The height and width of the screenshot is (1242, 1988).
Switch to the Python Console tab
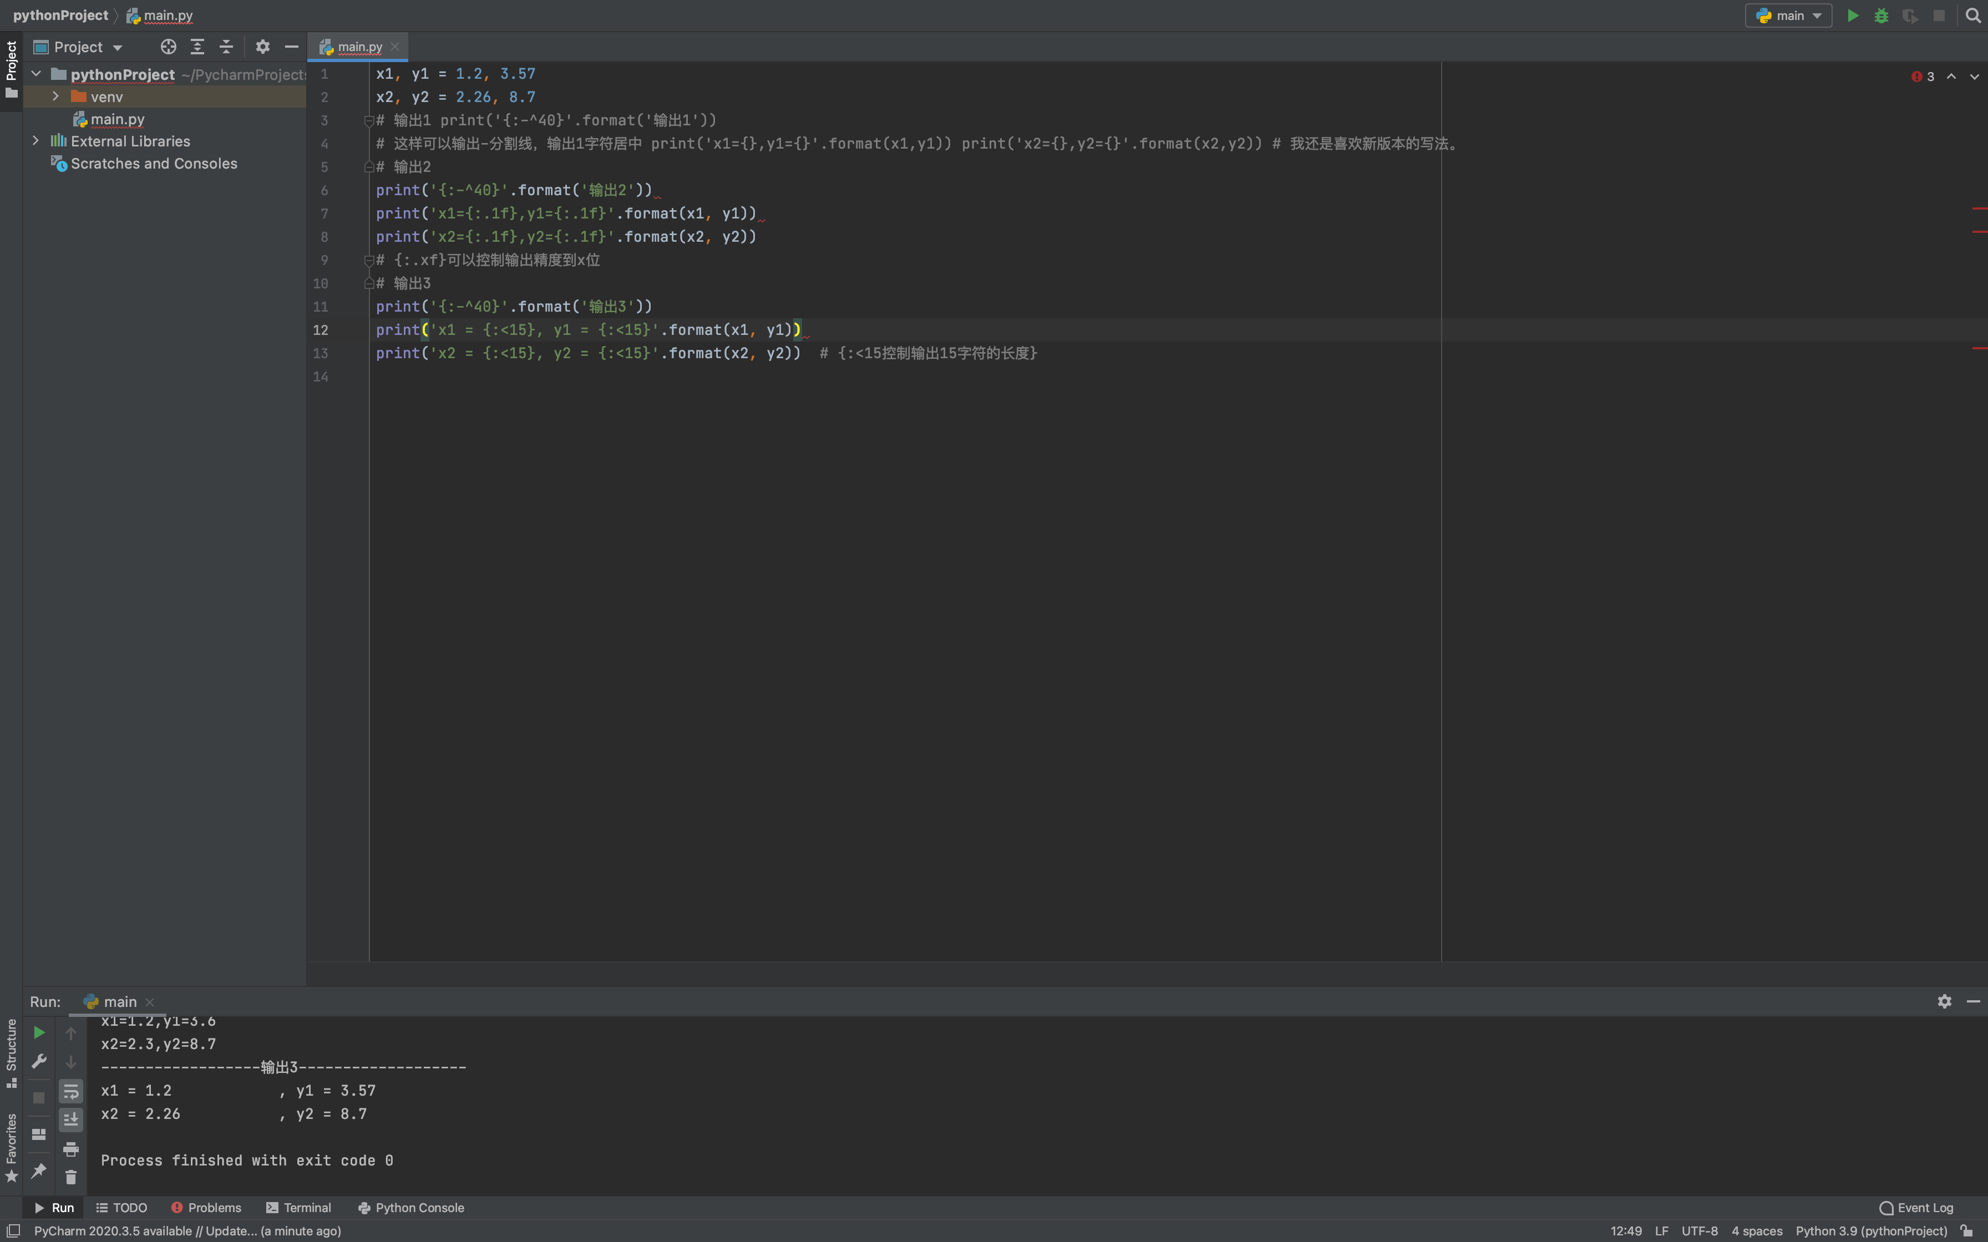410,1208
